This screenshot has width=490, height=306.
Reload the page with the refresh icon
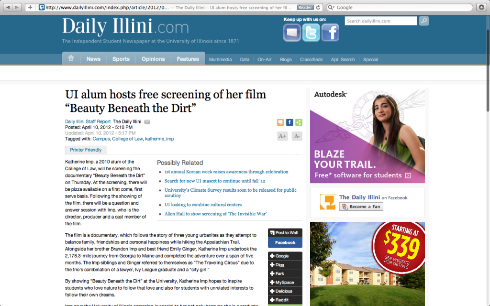click(318, 7)
